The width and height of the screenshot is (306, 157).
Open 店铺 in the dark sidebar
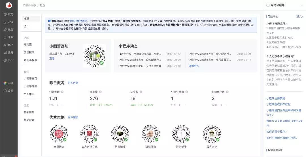coord(8,22)
